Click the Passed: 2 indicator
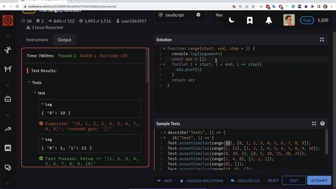The width and height of the screenshot is (336, 189). pos(67,56)
